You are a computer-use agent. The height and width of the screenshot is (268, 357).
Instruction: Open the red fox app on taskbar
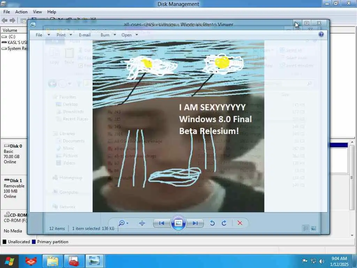(31, 261)
